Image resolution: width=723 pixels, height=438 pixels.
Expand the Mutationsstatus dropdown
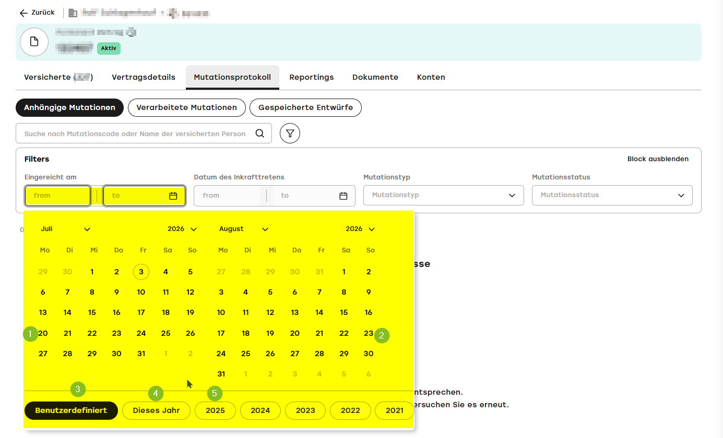click(612, 195)
